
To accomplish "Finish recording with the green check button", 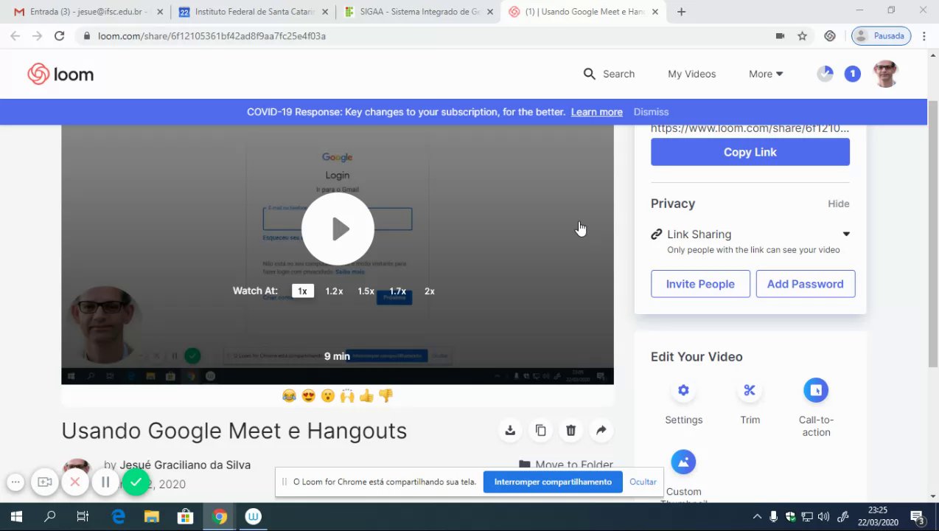I will point(136,482).
